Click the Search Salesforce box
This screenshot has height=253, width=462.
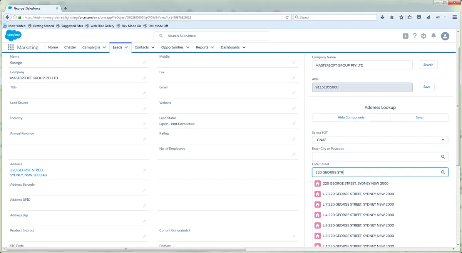(211, 36)
